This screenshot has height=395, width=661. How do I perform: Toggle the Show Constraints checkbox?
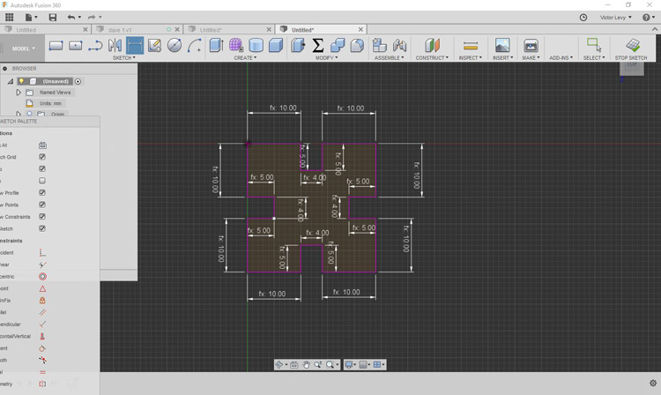tap(42, 216)
